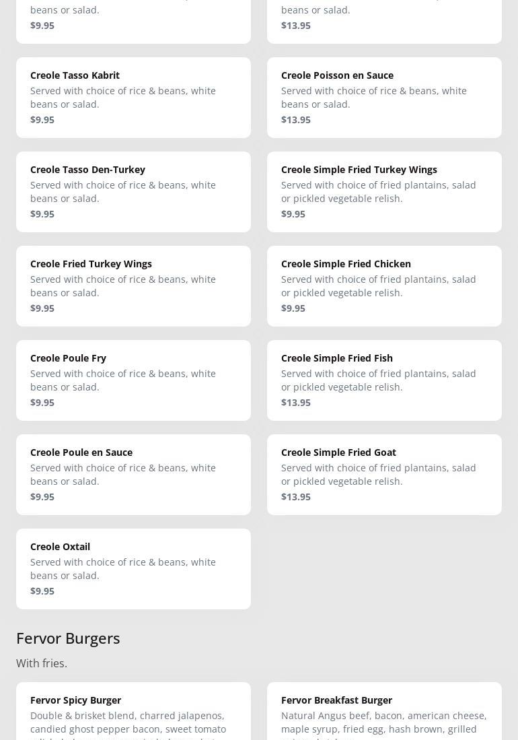This screenshot has height=740, width=518.
Task: Click the Creole Oxtail menu item
Action: [133, 569]
